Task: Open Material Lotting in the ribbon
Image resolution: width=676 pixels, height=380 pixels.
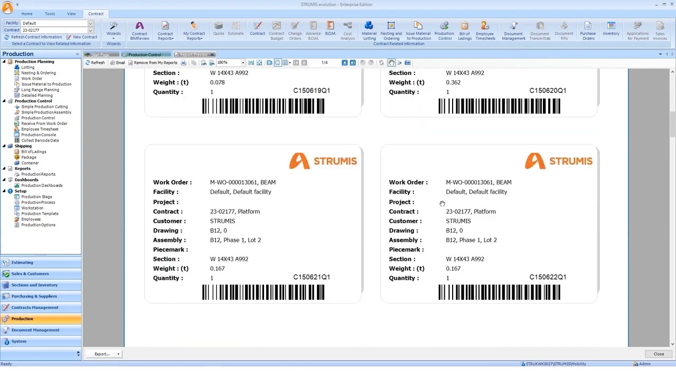Action: [369, 31]
